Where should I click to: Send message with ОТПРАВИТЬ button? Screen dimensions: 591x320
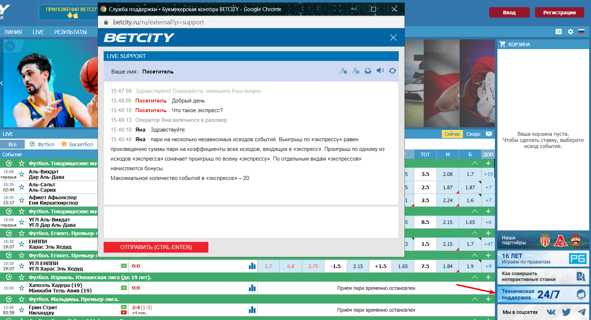coord(156,247)
